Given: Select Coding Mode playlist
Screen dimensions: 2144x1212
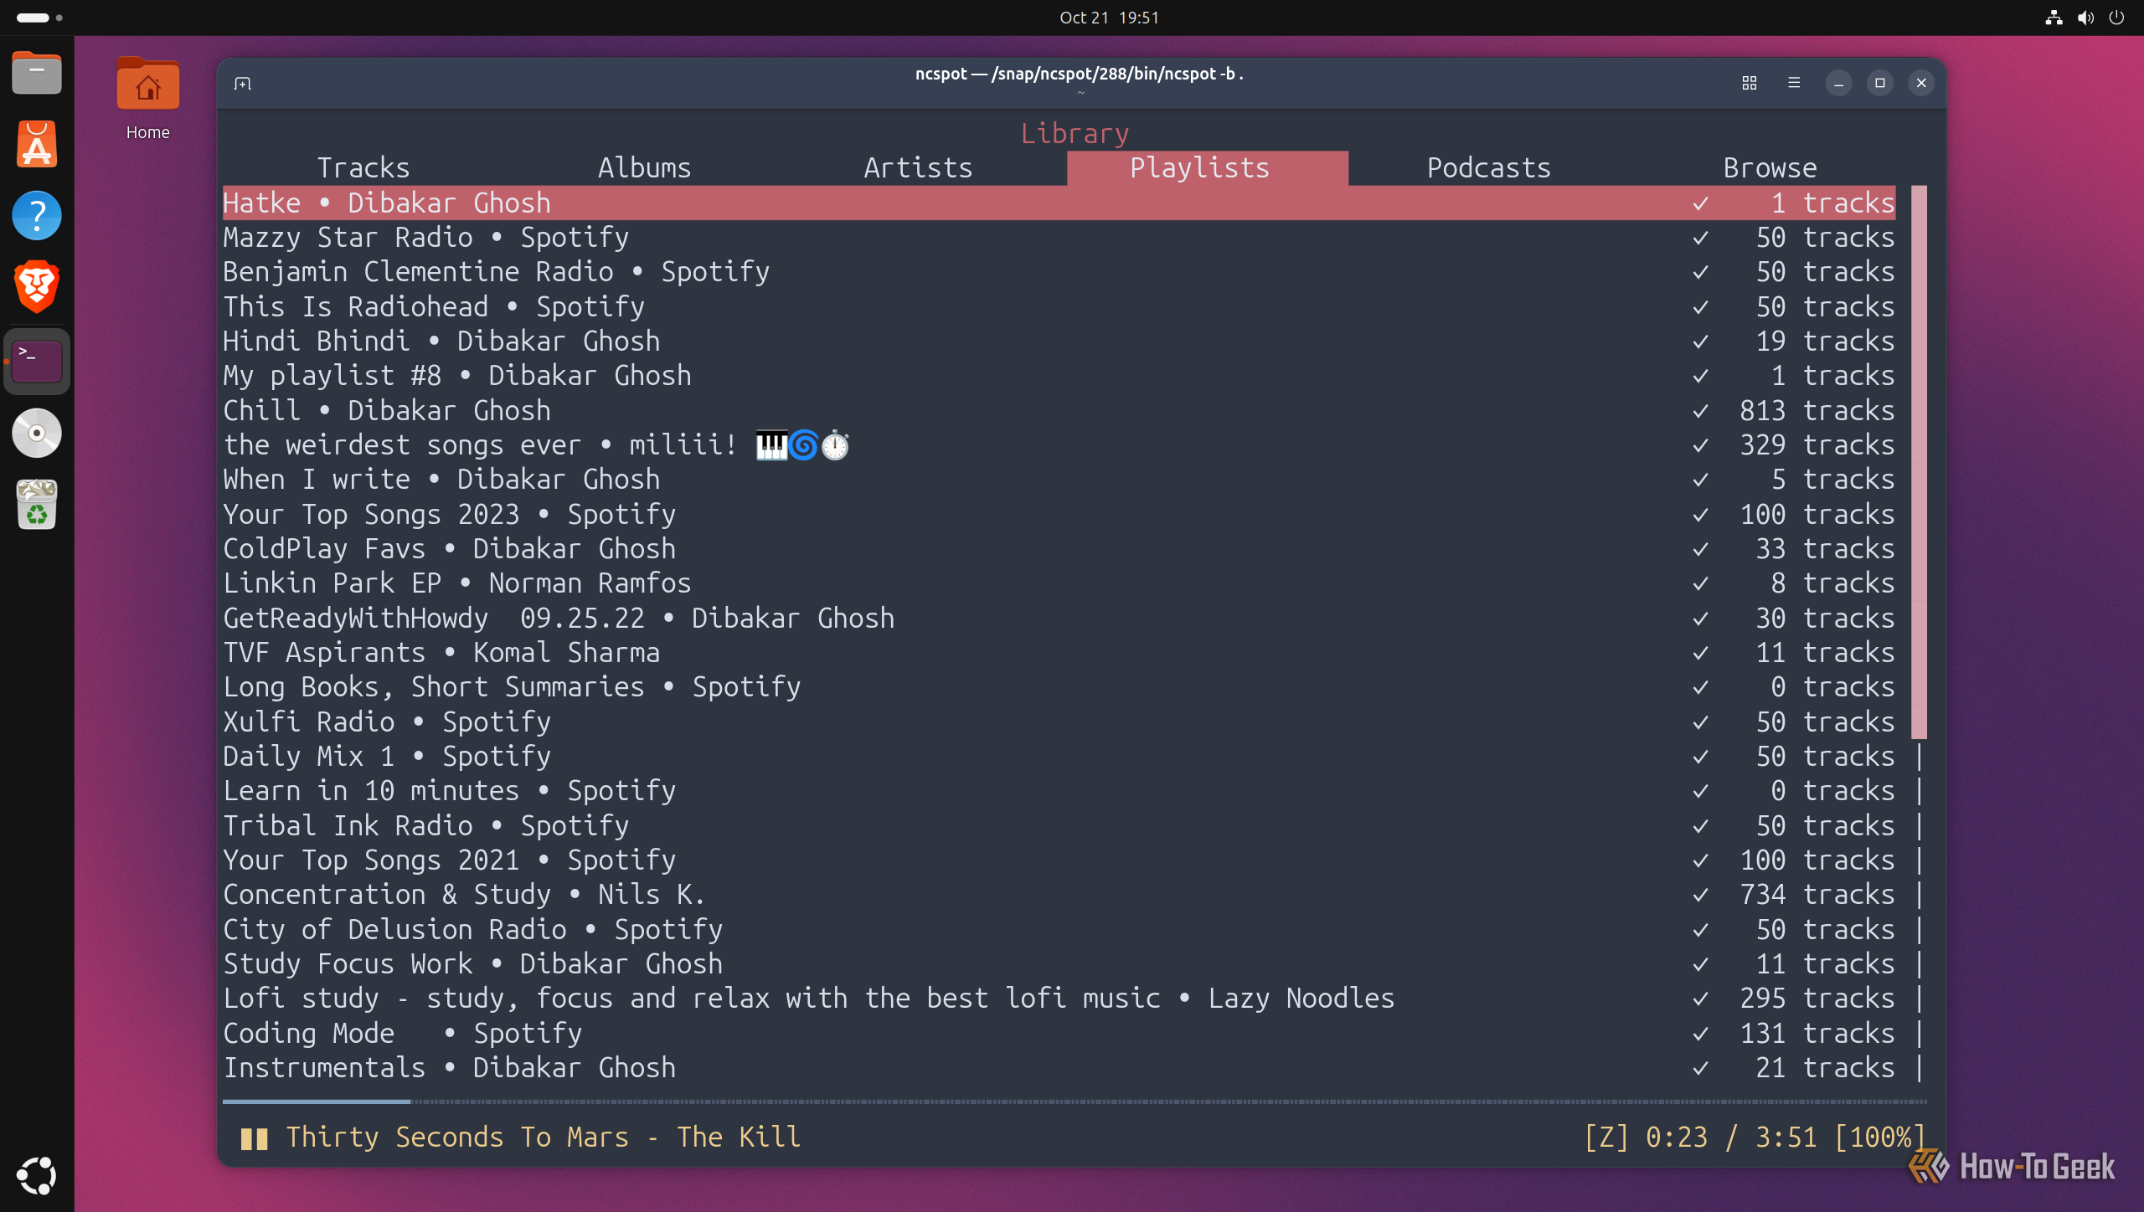Looking at the screenshot, I should click(1059, 1034).
